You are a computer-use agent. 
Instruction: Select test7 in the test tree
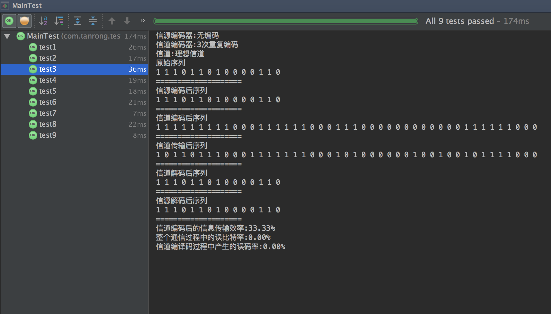pos(74,113)
